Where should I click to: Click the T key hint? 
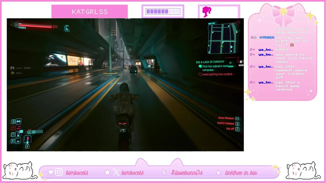click(13, 134)
